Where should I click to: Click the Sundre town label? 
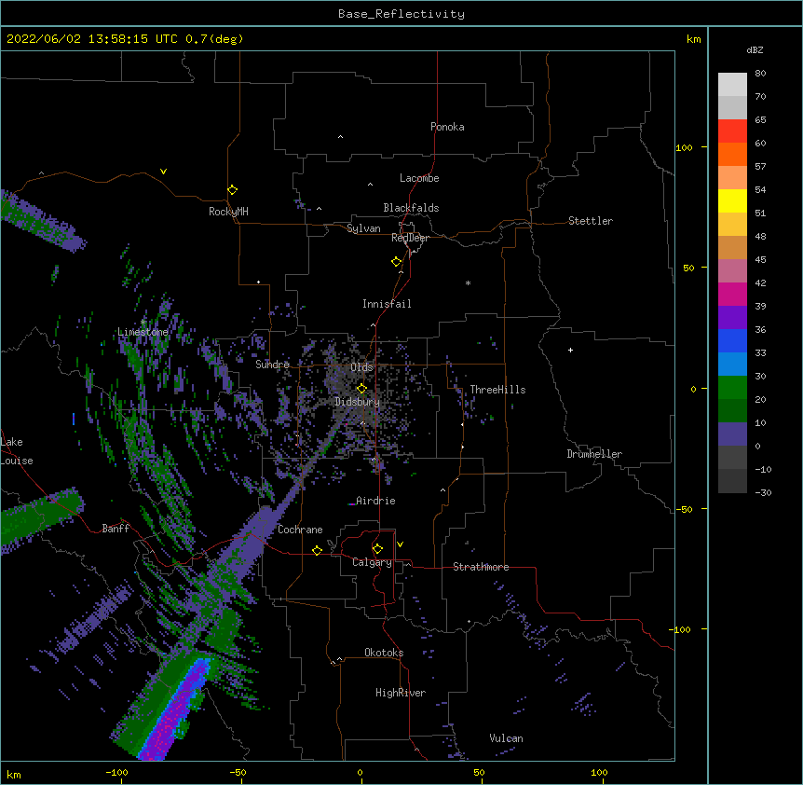(x=272, y=365)
